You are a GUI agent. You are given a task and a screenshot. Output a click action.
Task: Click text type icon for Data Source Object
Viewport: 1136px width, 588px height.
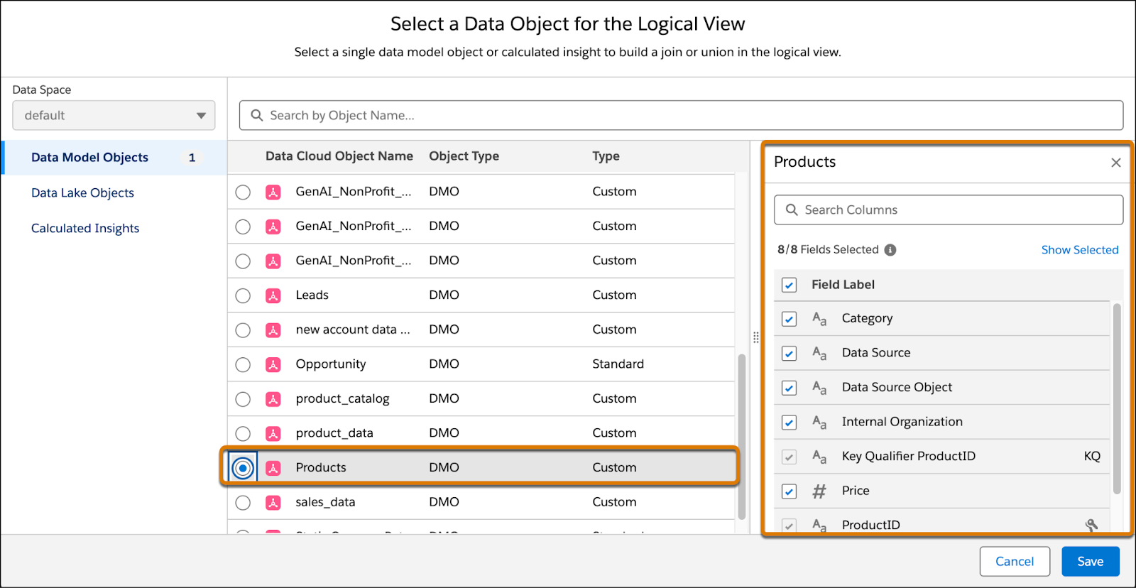pos(819,388)
